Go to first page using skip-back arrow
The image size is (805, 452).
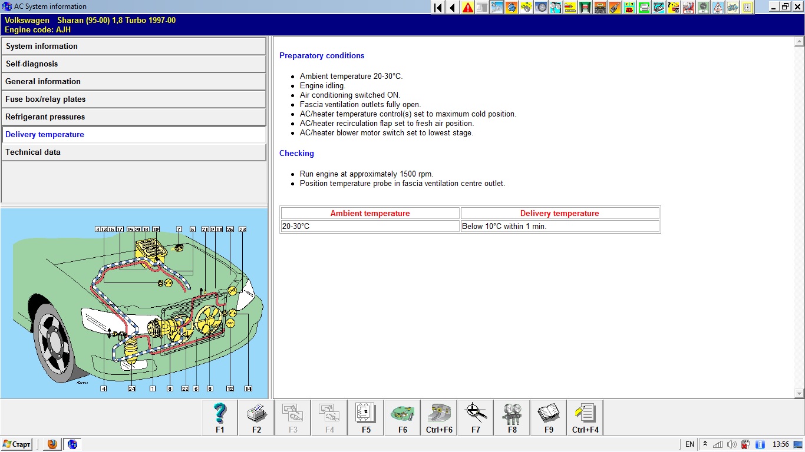point(438,7)
